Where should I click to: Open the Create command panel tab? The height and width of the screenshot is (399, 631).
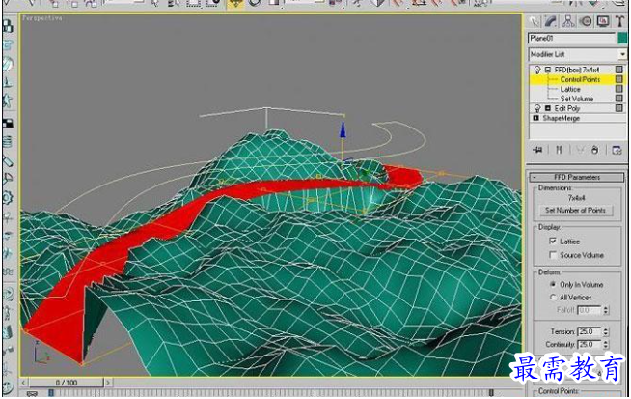pyautogui.click(x=535, y=21)
